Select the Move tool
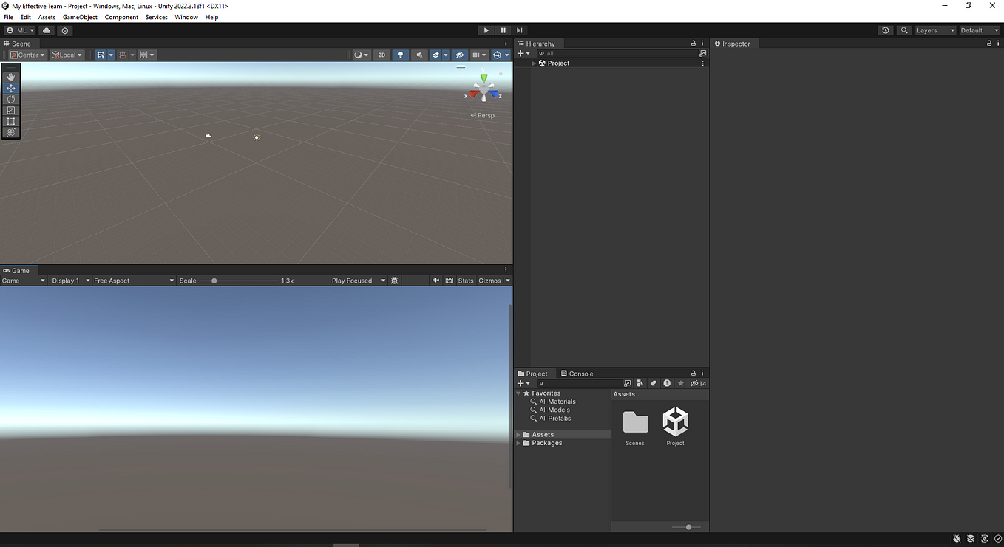Screen dimensions: 1004x547 pyautogui.click(x=10, y=88)
